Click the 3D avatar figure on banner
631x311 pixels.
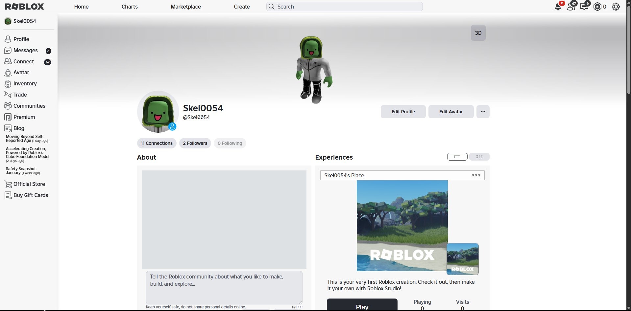pos(314,70)
